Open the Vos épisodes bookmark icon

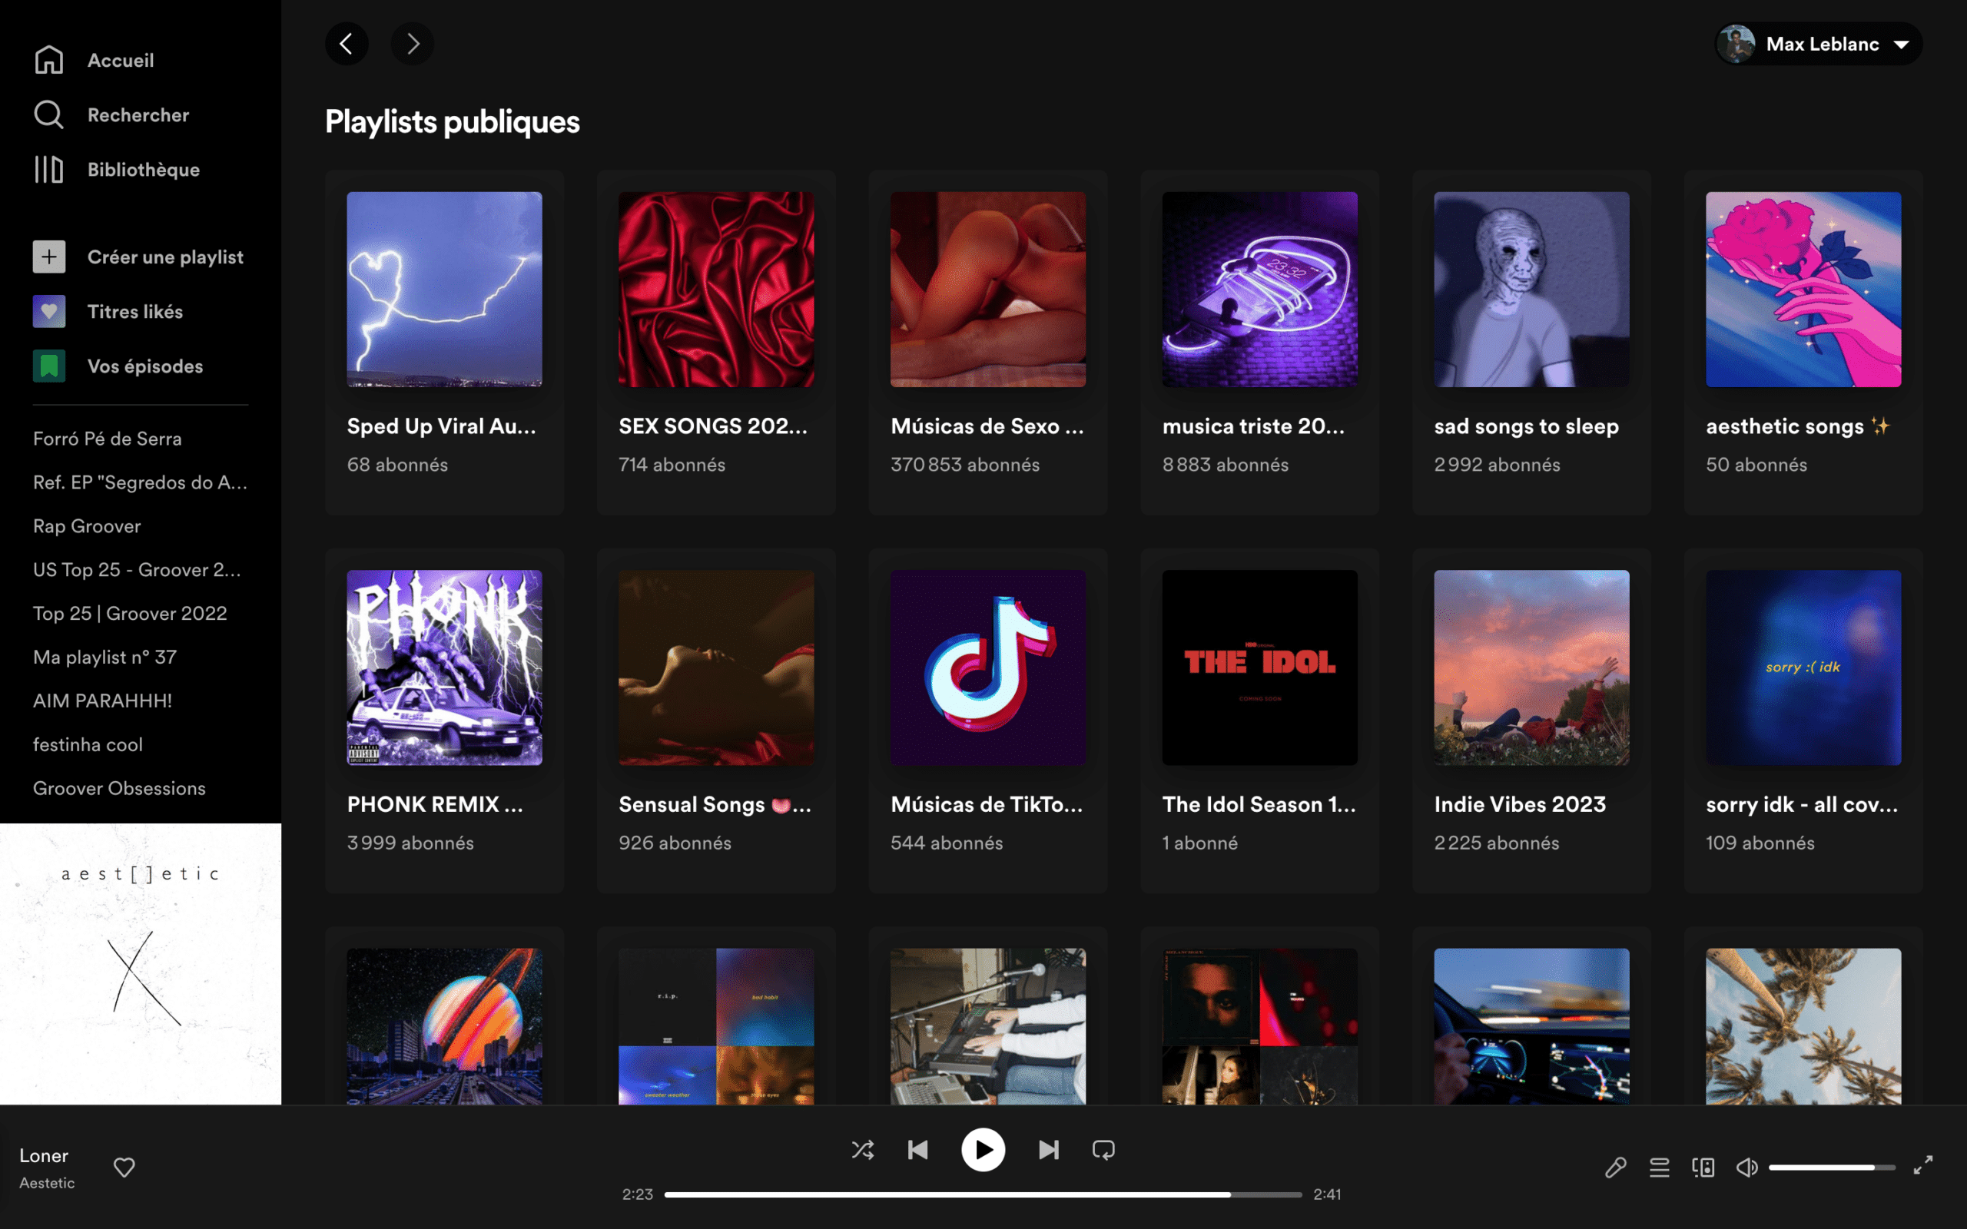(48, 366)
